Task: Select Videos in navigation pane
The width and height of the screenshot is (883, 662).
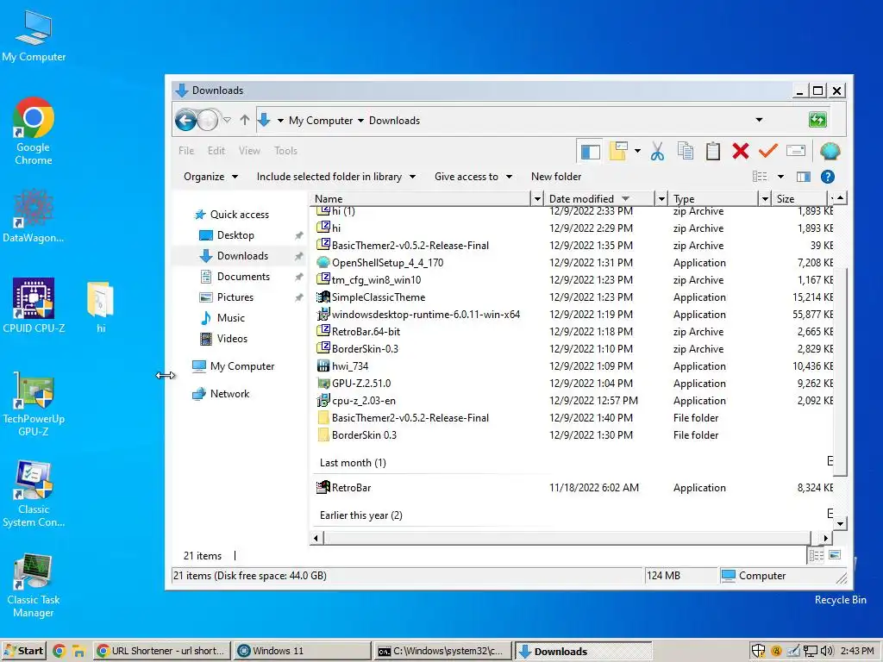Action: pos(232,338)
